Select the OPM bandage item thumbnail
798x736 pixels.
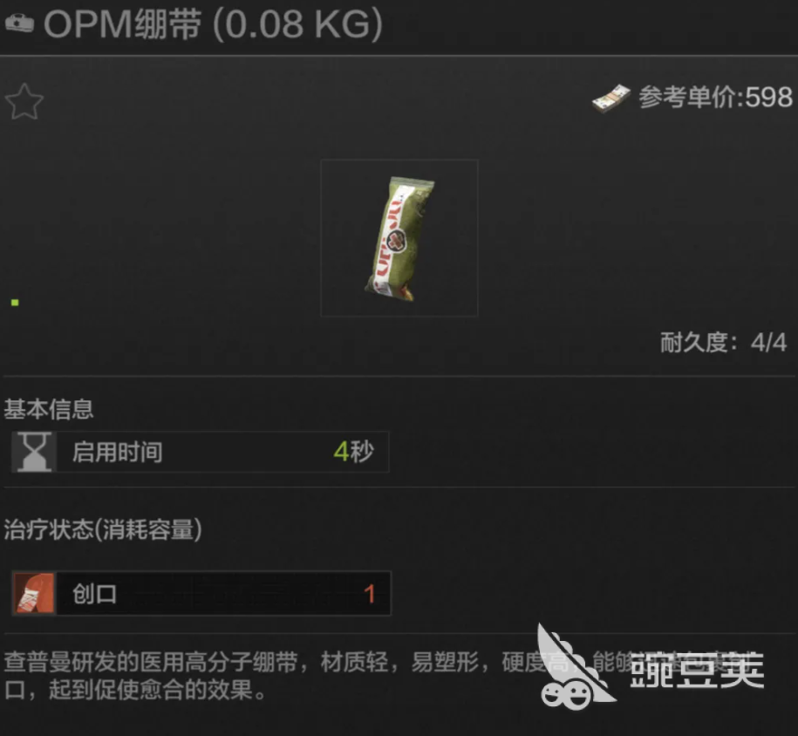[x=399, y=238]
